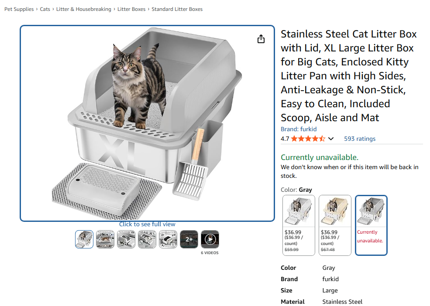
Task: Show the third product image thumbnail
Action: [126, 239]
